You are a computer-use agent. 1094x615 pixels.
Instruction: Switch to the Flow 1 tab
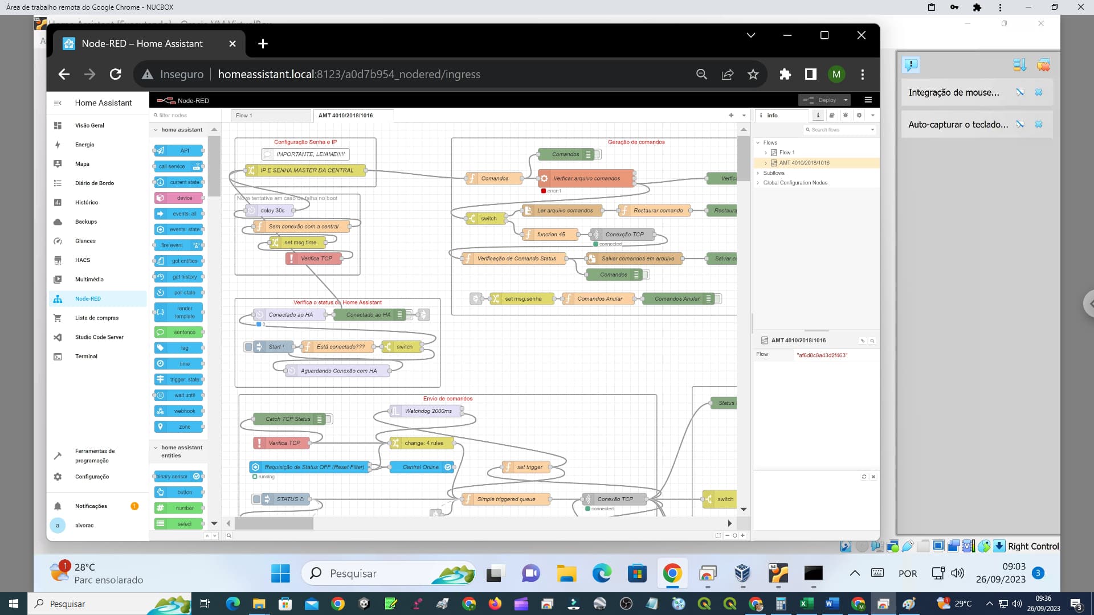tap(270, 115)
